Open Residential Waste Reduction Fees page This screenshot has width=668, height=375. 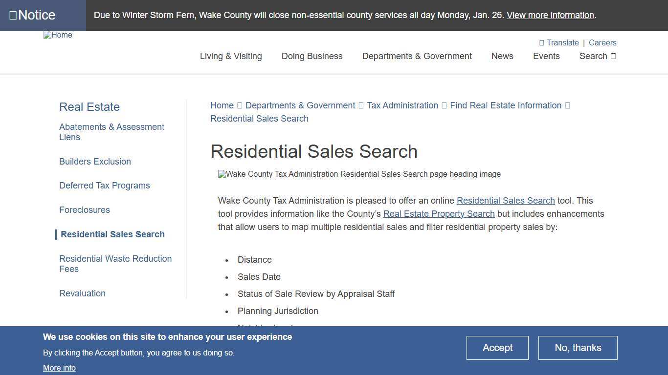coord(115,264)
